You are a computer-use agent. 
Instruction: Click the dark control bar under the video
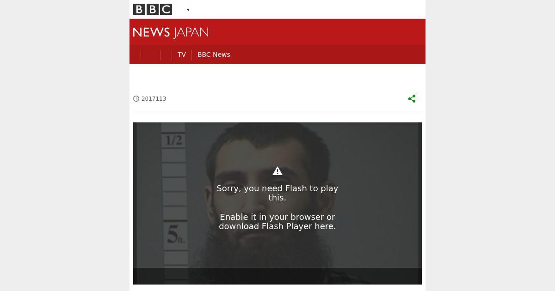(x=277, y=276)
